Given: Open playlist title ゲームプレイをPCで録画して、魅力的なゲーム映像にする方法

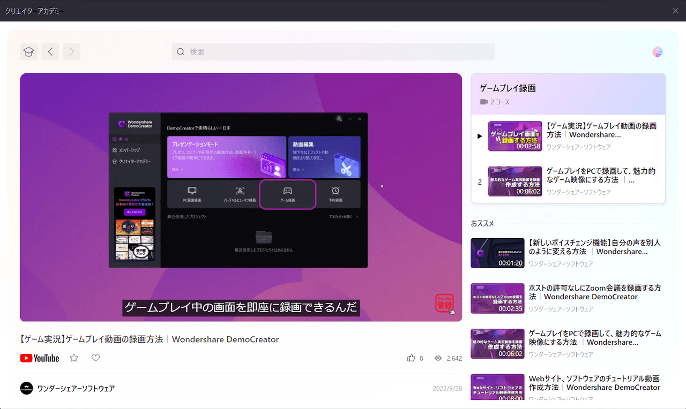Looking at the screenshot, I should 601,176.
